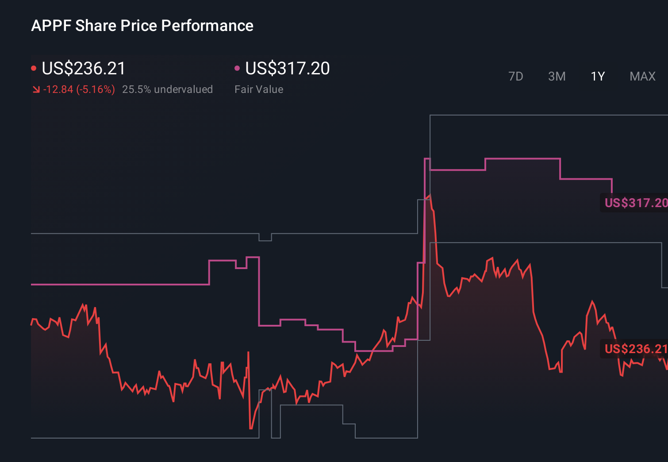Show the MAX price history

[x=642, y=77]
